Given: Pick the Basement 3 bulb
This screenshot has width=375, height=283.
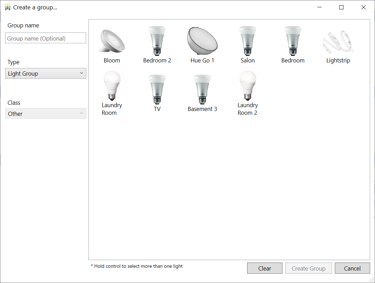Looking at the screenshot, I should pyautogui.click(x=202, y=89).
